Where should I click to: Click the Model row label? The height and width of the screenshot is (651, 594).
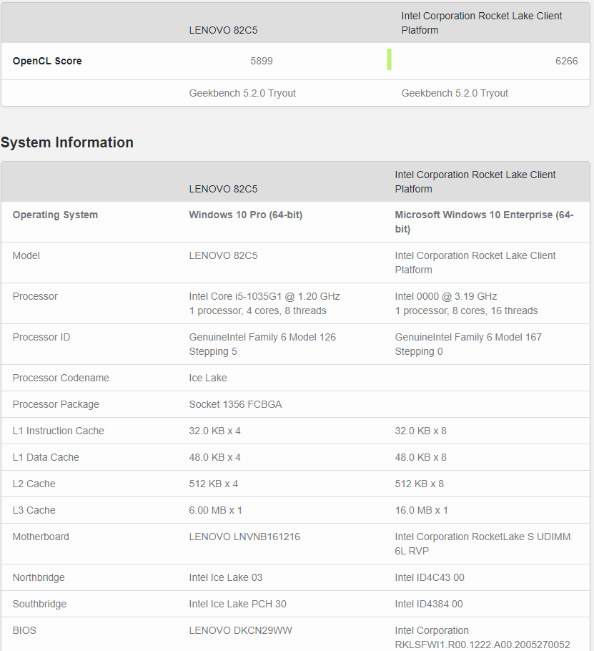26,256
